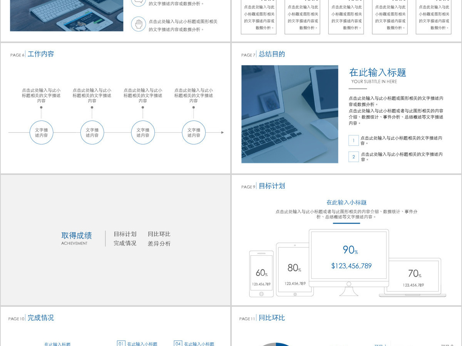Viewport: 462px width, 346px height.
Task: Click the PAGE 10 label
Action: [17, 319]
